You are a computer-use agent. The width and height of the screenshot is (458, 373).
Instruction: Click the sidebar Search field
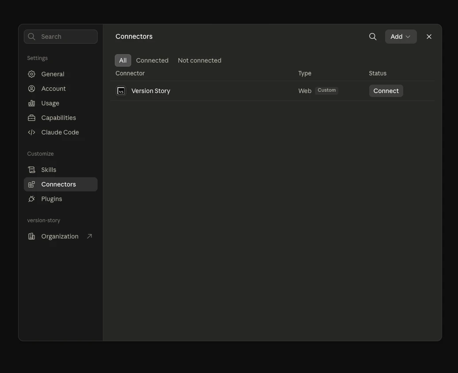coord(61,37)
